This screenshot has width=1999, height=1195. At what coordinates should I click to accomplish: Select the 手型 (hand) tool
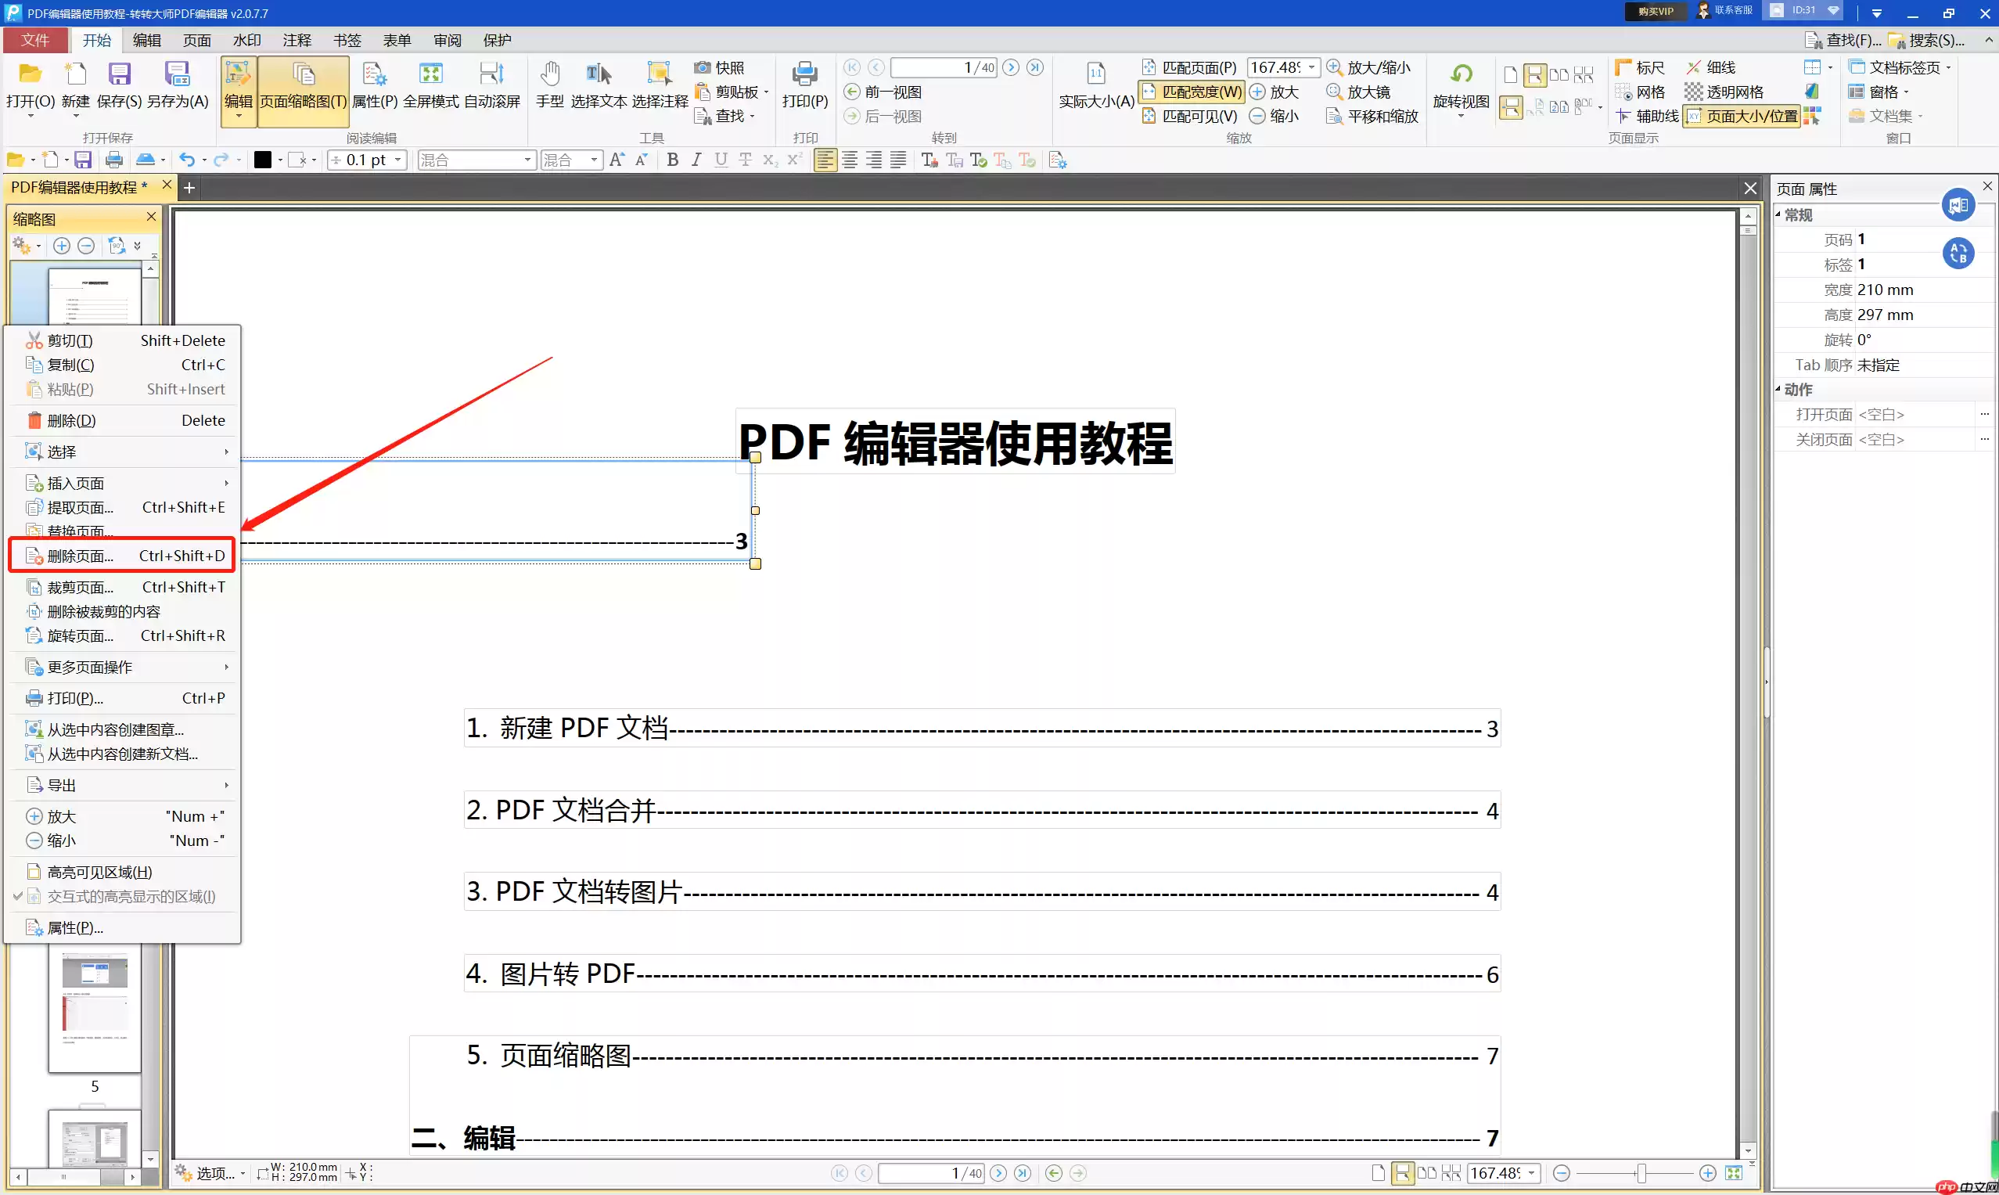(x=550, y=84)
